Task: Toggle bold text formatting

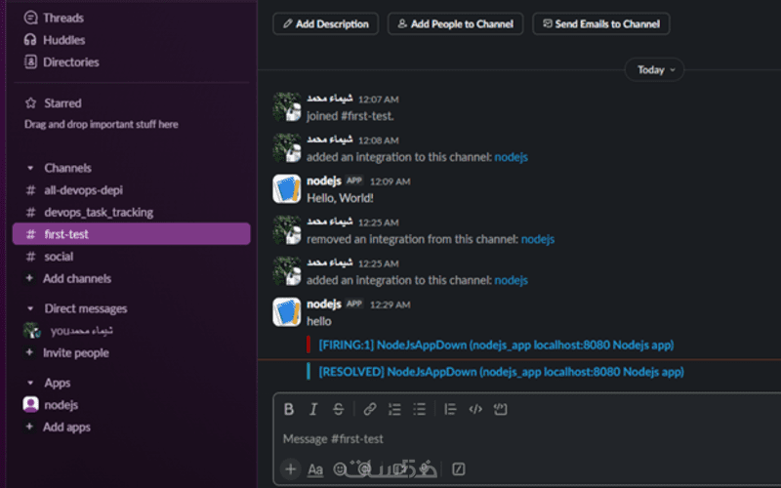Action: 289,409
